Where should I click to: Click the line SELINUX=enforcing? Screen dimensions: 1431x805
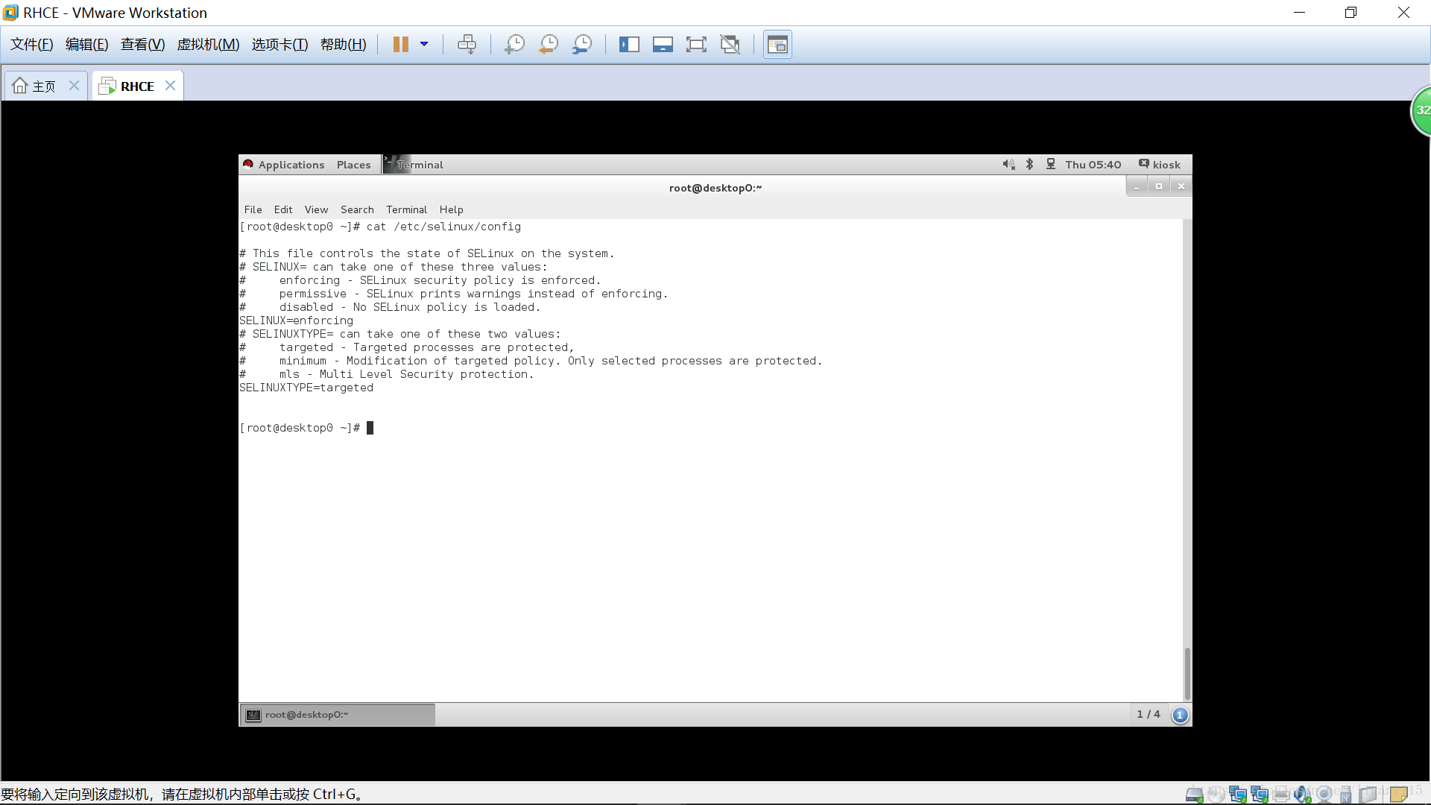(296, 321)
